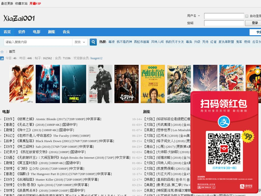Open the Ant-Man poster thumbnail

(21, 84)
